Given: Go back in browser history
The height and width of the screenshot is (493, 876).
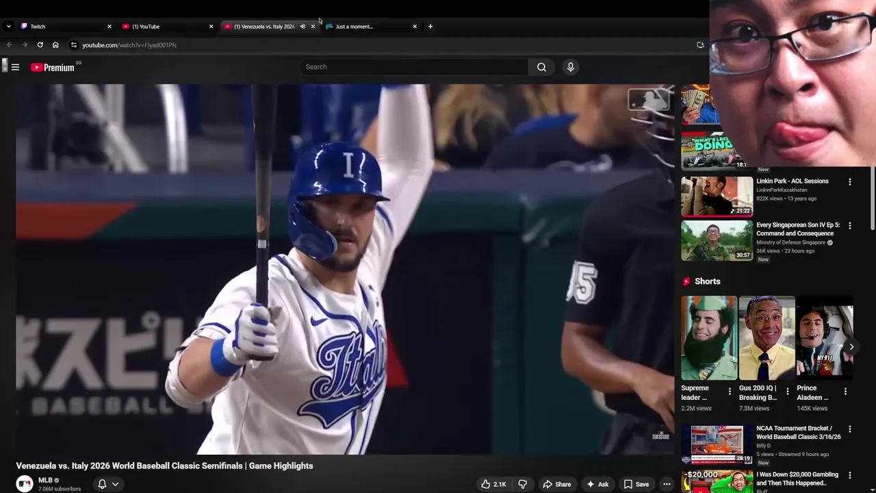Looking at the screenshot, I should pos(10,45).
